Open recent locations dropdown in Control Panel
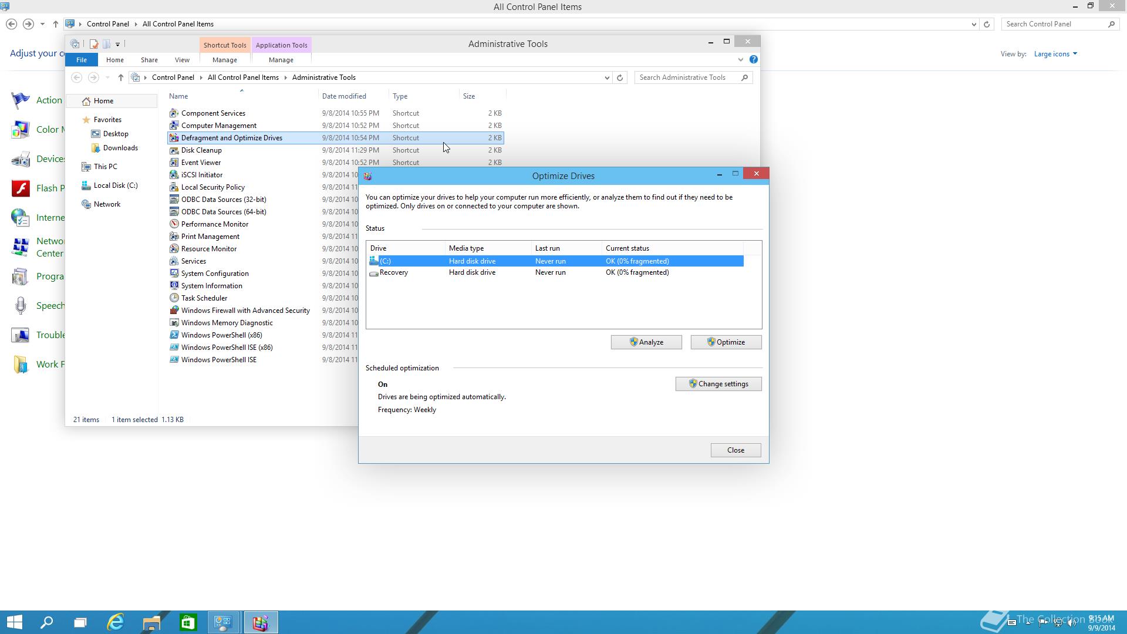This screenshot has width=1127, height=634. pyautogui.click(x=42, y=24)
